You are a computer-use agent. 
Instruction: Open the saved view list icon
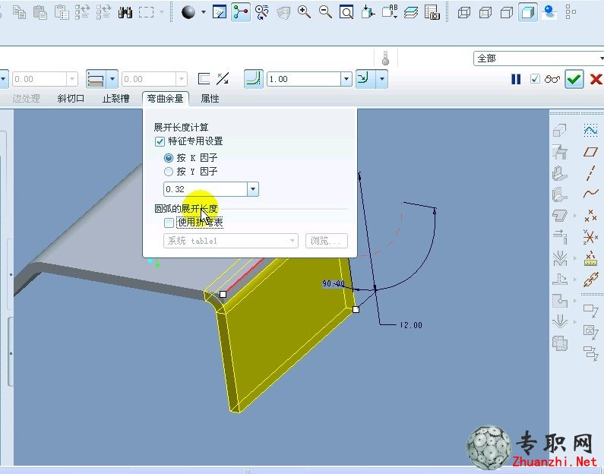click(390, 12)
